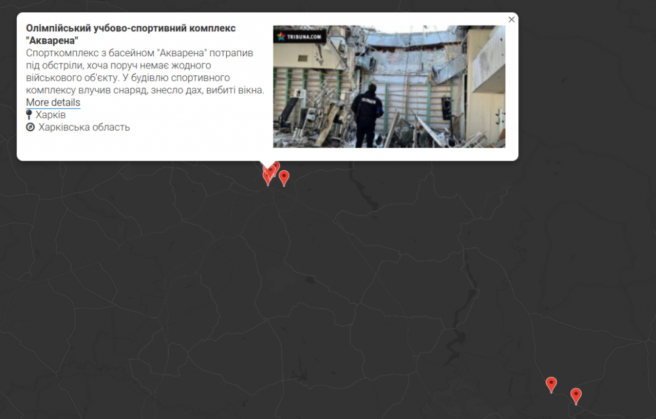Select the standalone marker right of Kharkiv cluster
The height and width of the screenshot is (419, 656).
[x=284, y=177]
